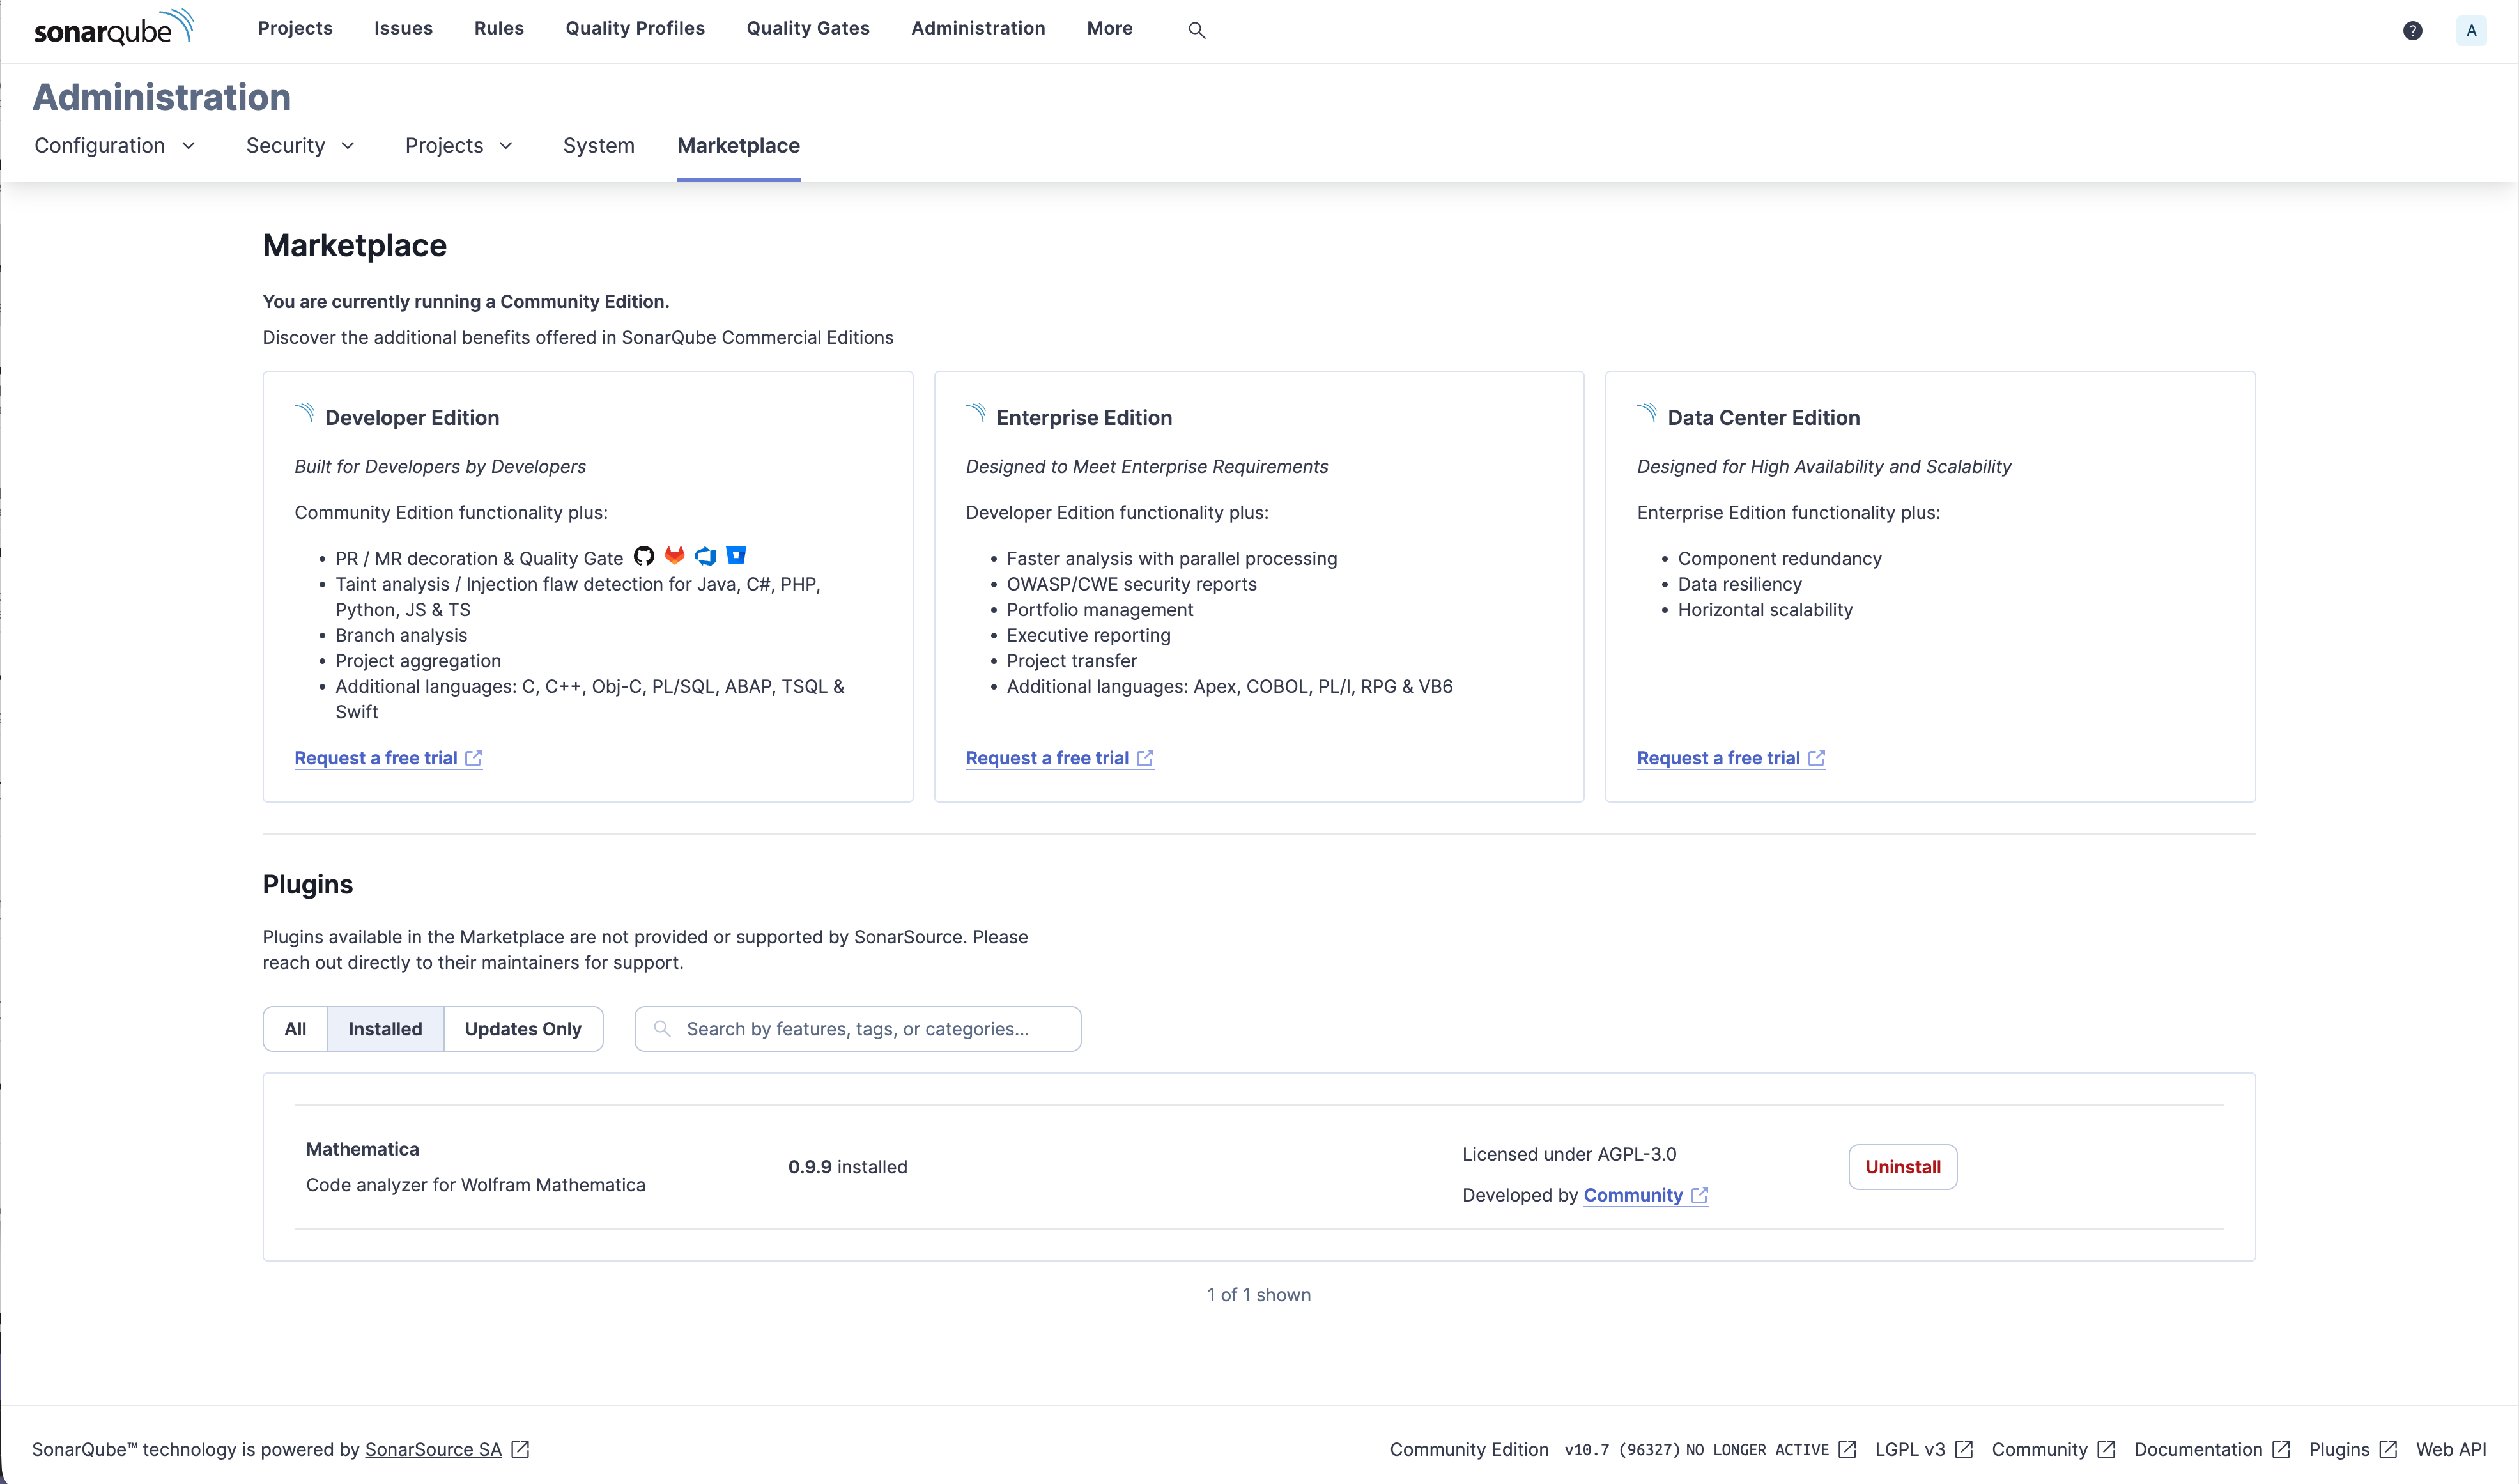Viewport: 2519px width, 1484px height.
Task: Click the Bitbucket icon in Developer Edition features
Action: tap(737, 555)
